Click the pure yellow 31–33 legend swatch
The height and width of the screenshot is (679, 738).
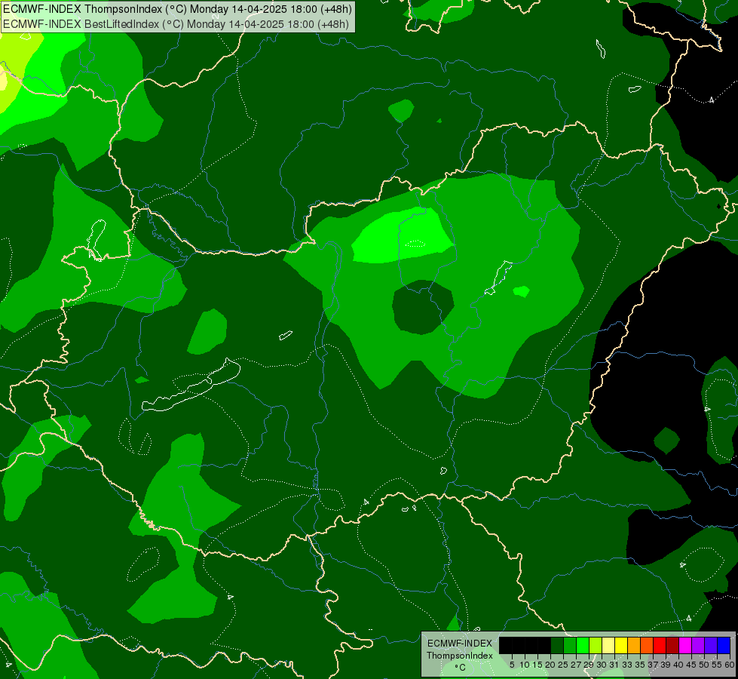coord(621,645)
